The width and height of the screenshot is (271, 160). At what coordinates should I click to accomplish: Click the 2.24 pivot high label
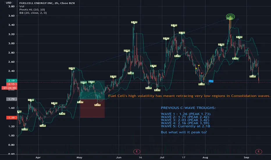coord(113,77)
